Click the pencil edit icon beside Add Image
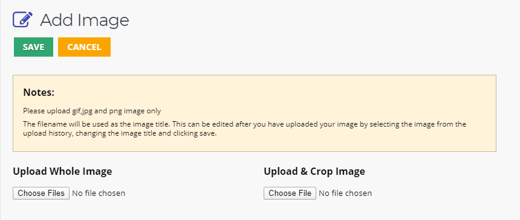520x220 pixels. 22,19
